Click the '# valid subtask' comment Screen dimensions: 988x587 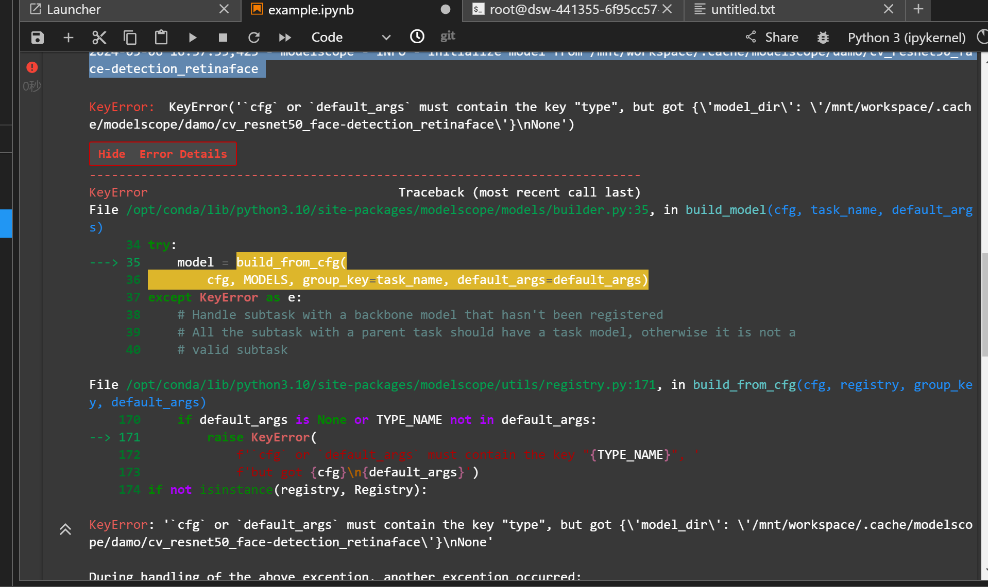pos(232,350)
